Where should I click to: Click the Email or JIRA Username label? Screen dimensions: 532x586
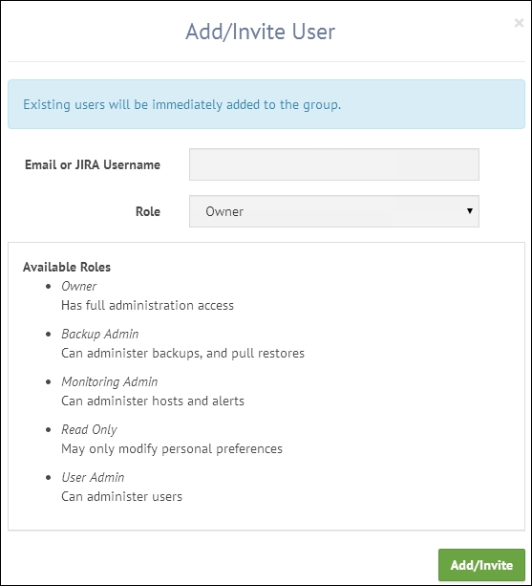[93, 164]
